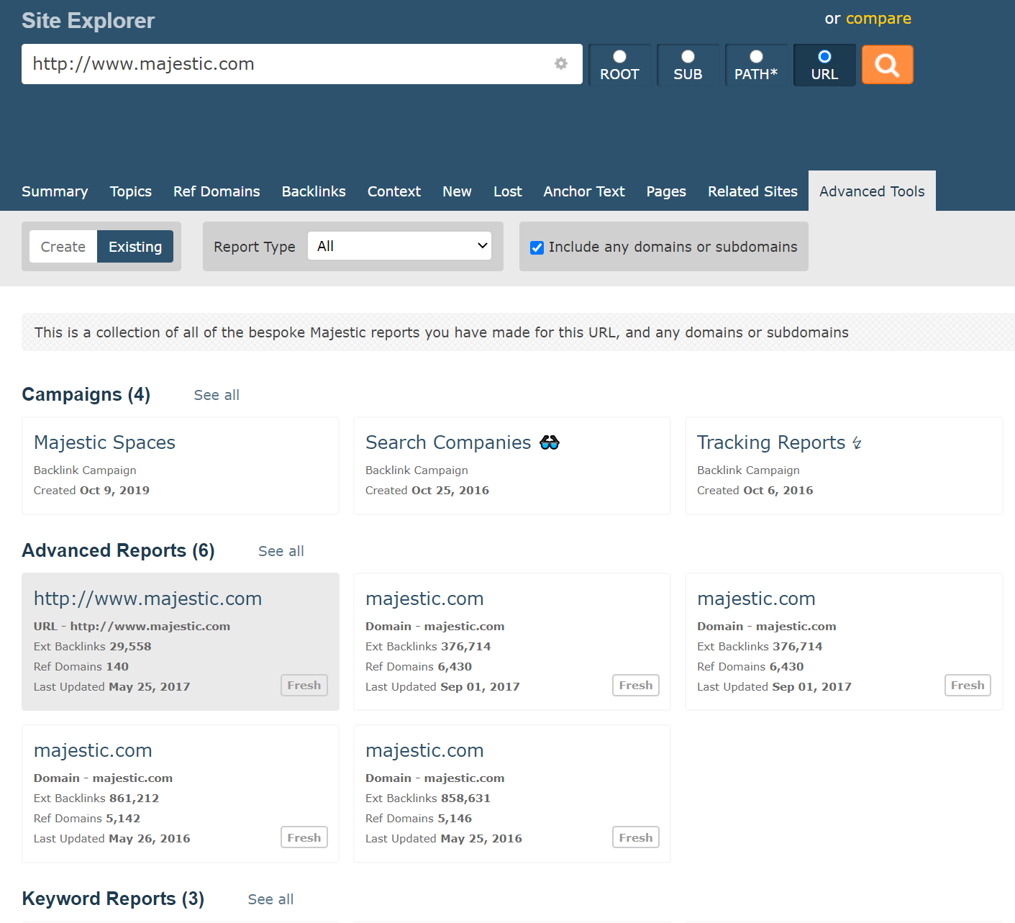Open the http://www.majestic.com advanced report

point(147,599)
